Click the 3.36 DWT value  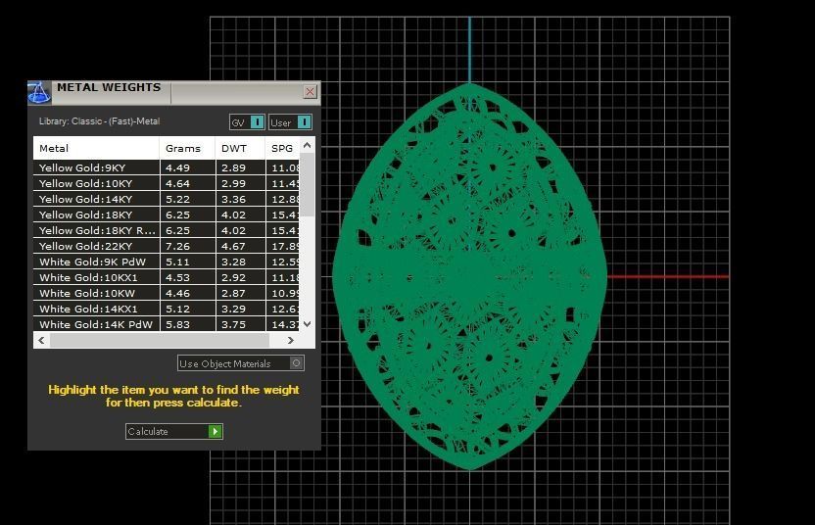(233, 199)
